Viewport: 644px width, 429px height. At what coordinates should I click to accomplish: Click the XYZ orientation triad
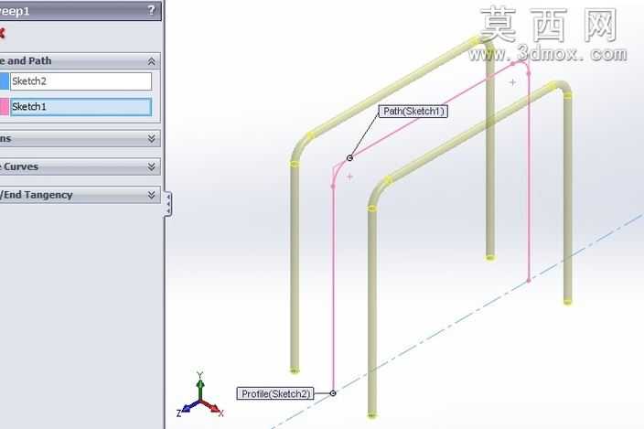coord(200,394)
